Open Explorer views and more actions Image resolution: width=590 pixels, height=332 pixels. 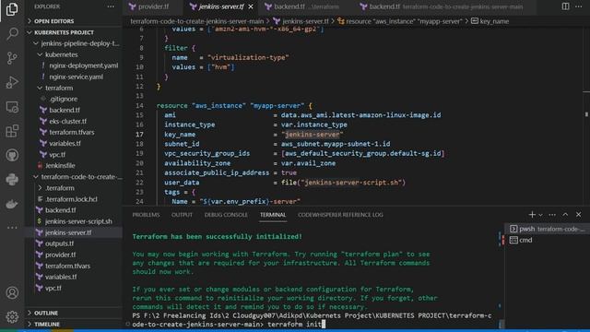pos(111,6)
